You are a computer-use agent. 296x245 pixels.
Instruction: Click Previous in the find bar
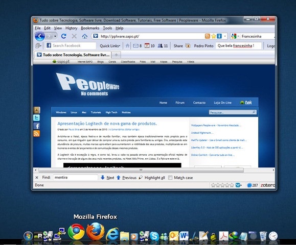click(126, 178)
